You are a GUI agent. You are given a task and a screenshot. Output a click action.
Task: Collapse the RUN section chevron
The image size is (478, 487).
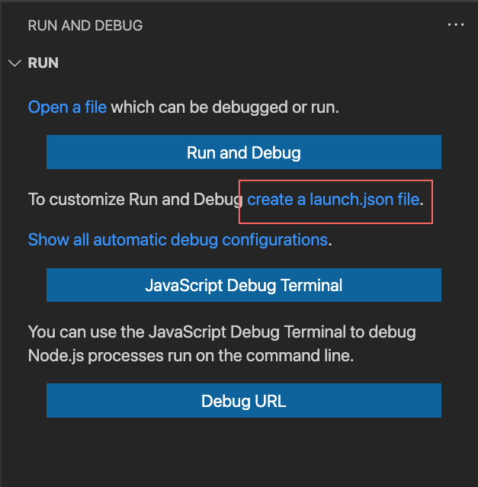(x=14, y=63)
